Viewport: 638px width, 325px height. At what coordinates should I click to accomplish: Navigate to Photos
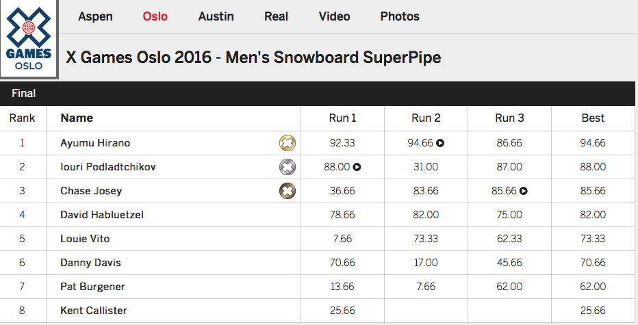click(x=400, y=16)
